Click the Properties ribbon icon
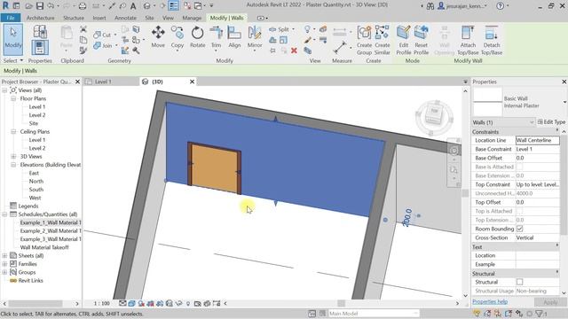Screen dimensions: 568x319 (x=40, y=48)
